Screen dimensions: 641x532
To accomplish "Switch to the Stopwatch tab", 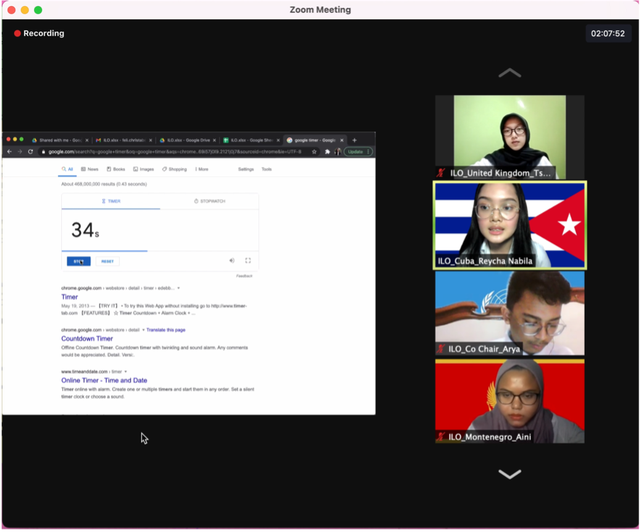I will click(x=209, y=201).
